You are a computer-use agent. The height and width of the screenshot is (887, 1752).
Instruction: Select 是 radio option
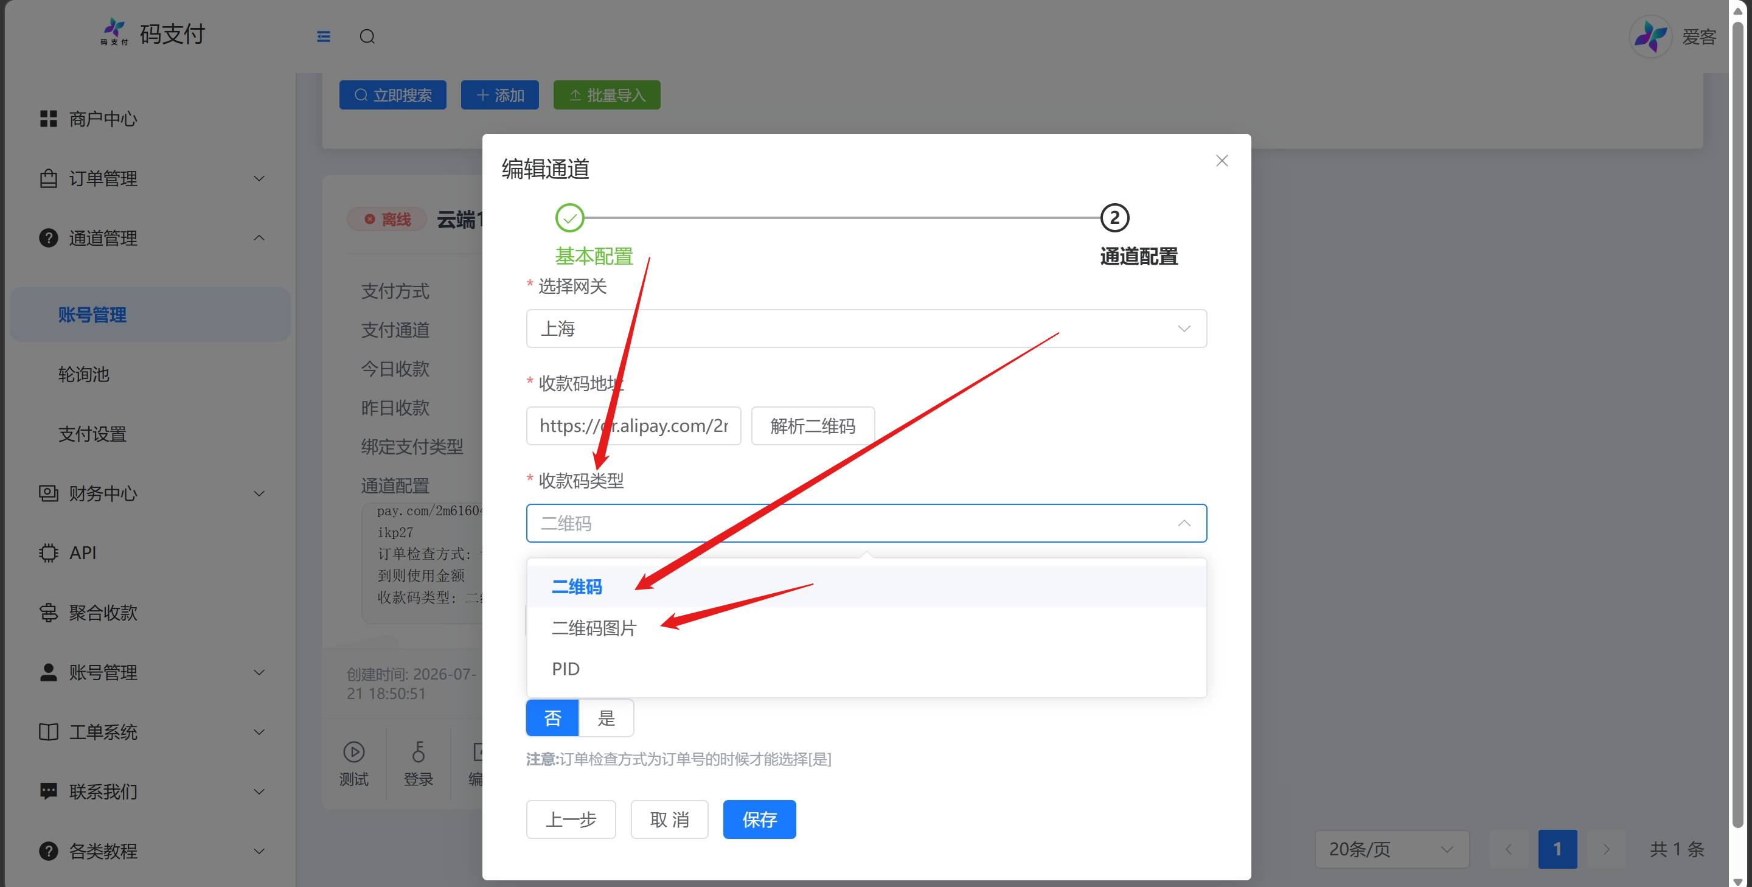pyautogui.click(x=606, y=718)
